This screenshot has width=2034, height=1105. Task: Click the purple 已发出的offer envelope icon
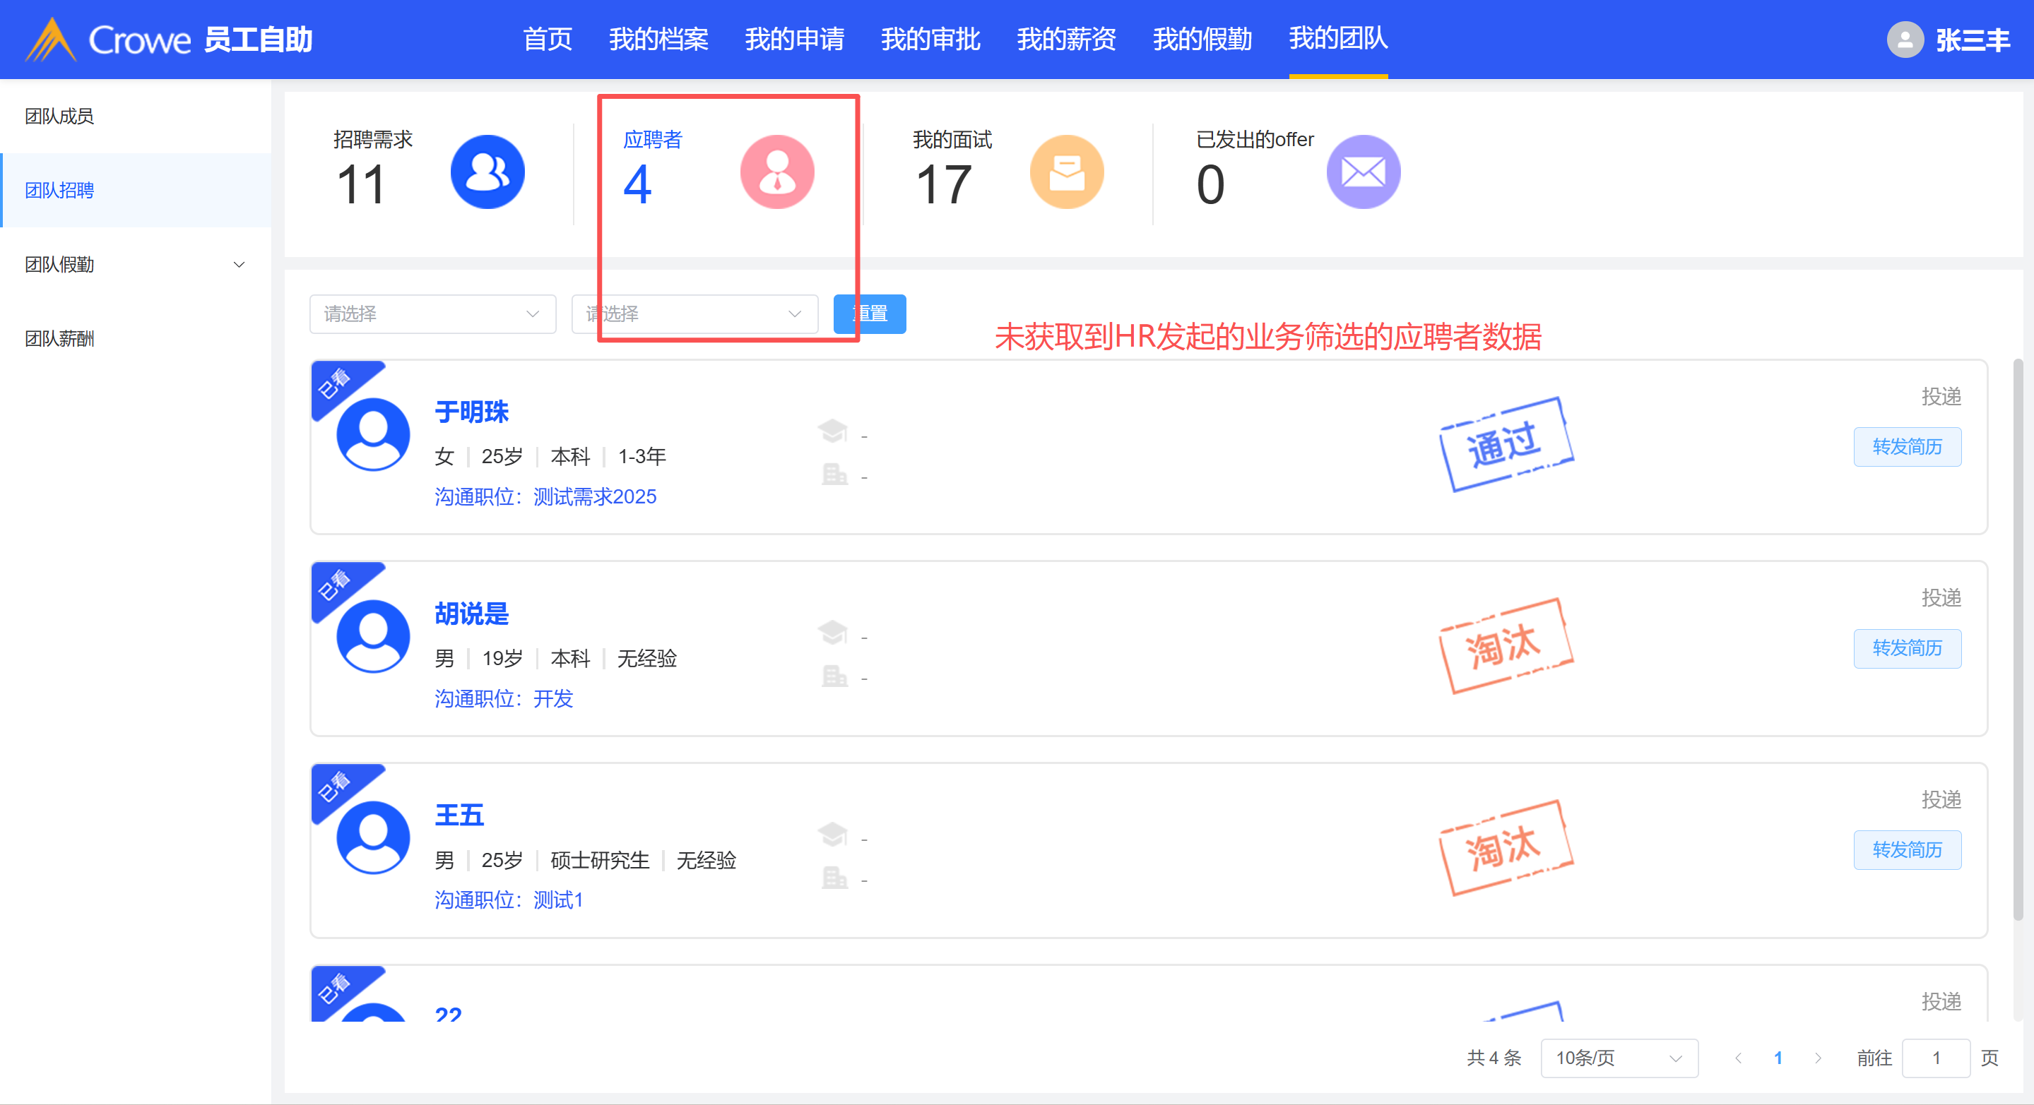coord(1363,172)
